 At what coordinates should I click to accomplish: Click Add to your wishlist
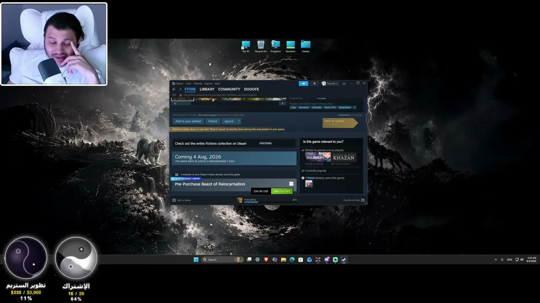[x=188, y=121]
